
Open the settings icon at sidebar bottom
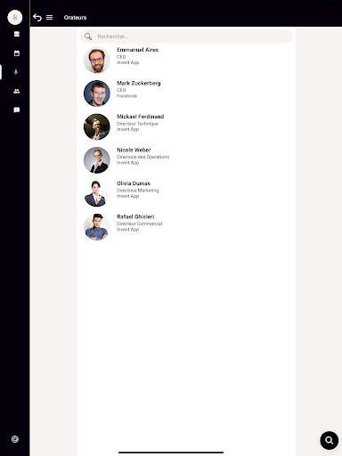(x=15, y=439)
